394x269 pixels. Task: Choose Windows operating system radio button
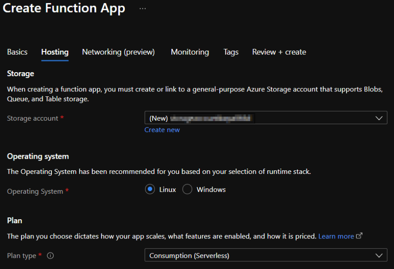coord(187,189)
